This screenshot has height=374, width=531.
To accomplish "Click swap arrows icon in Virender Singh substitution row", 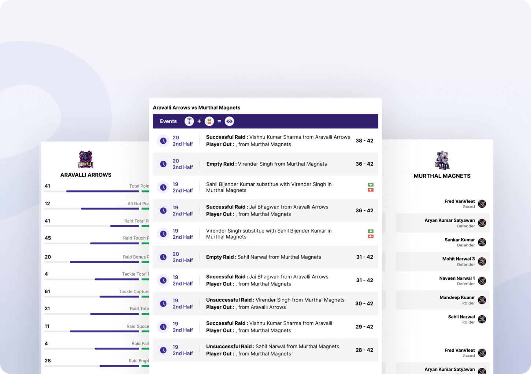I will 371,234.
